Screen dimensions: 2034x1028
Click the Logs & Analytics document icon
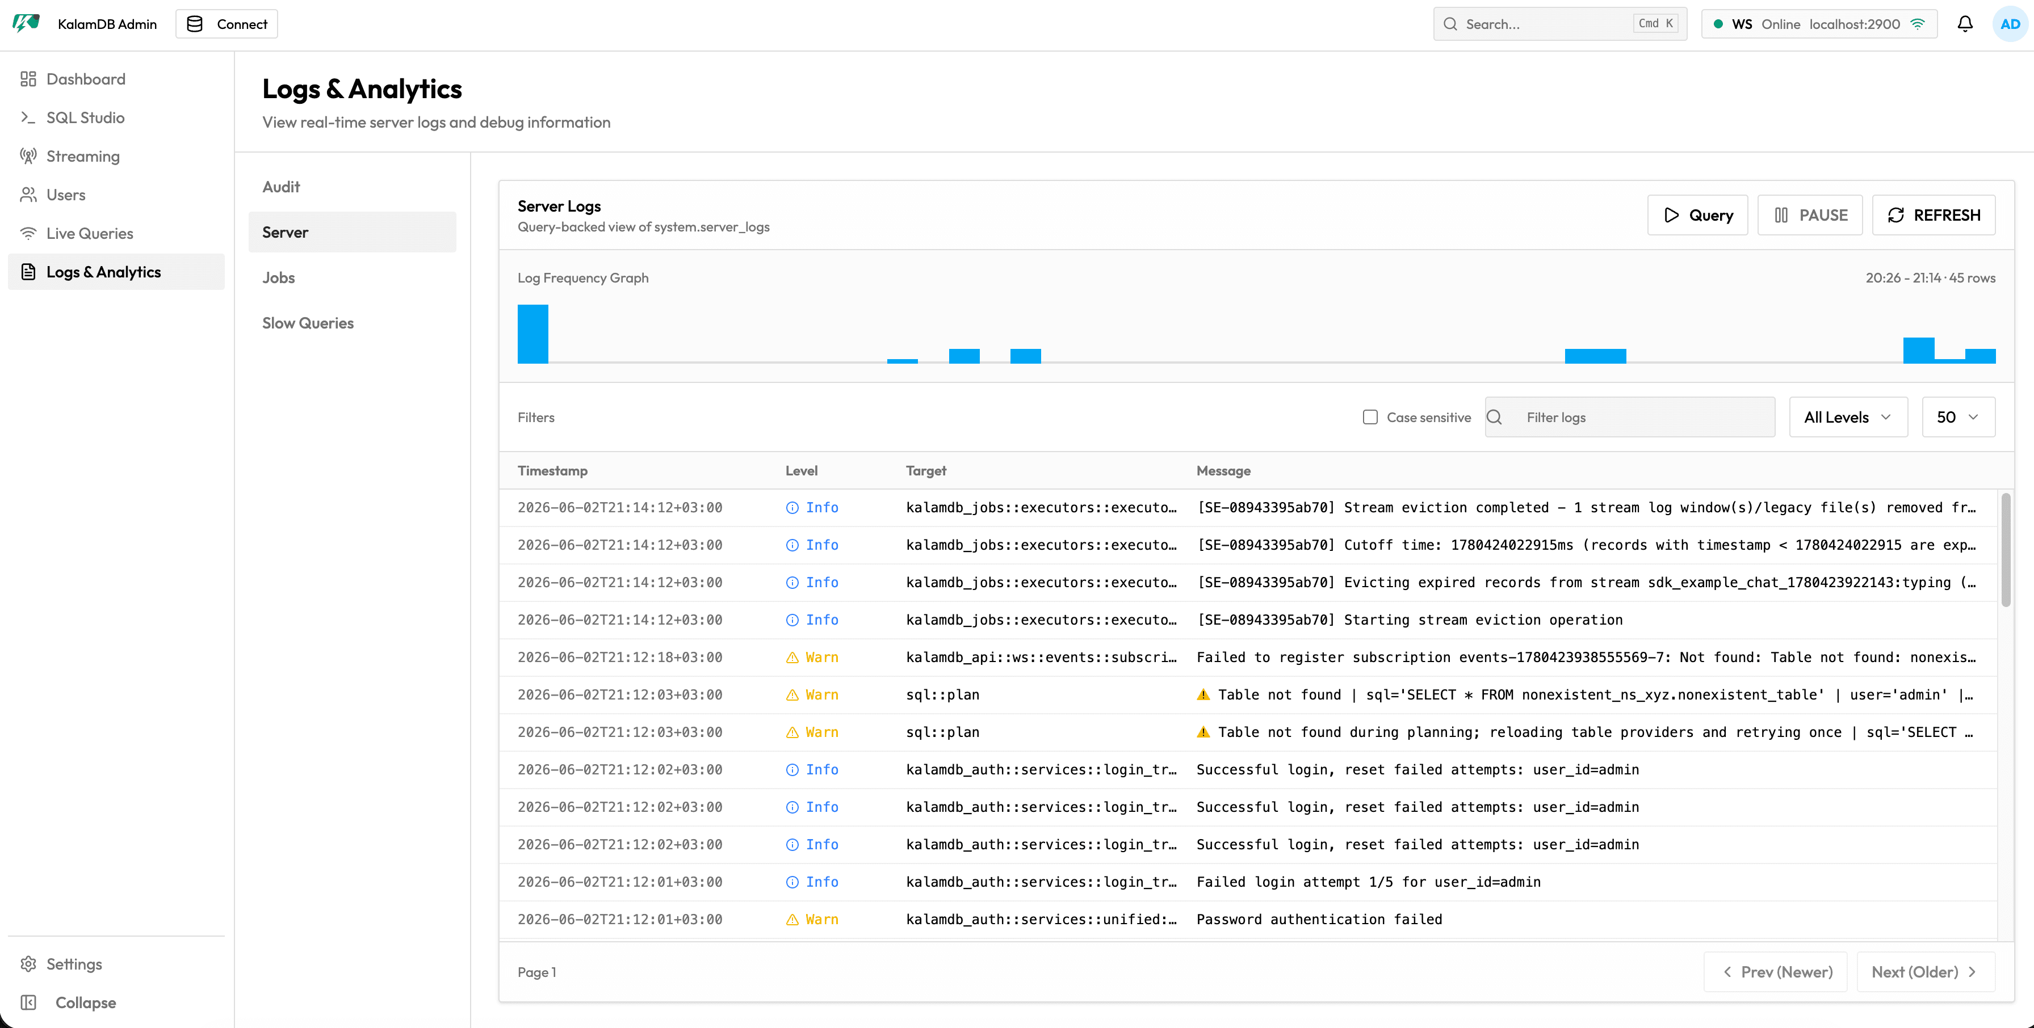tap(28, 271)
